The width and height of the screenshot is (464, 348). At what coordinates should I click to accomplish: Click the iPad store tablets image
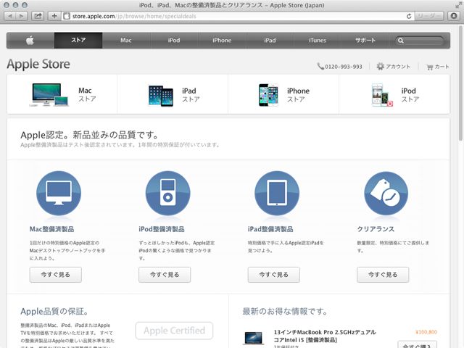click(161, 96)
